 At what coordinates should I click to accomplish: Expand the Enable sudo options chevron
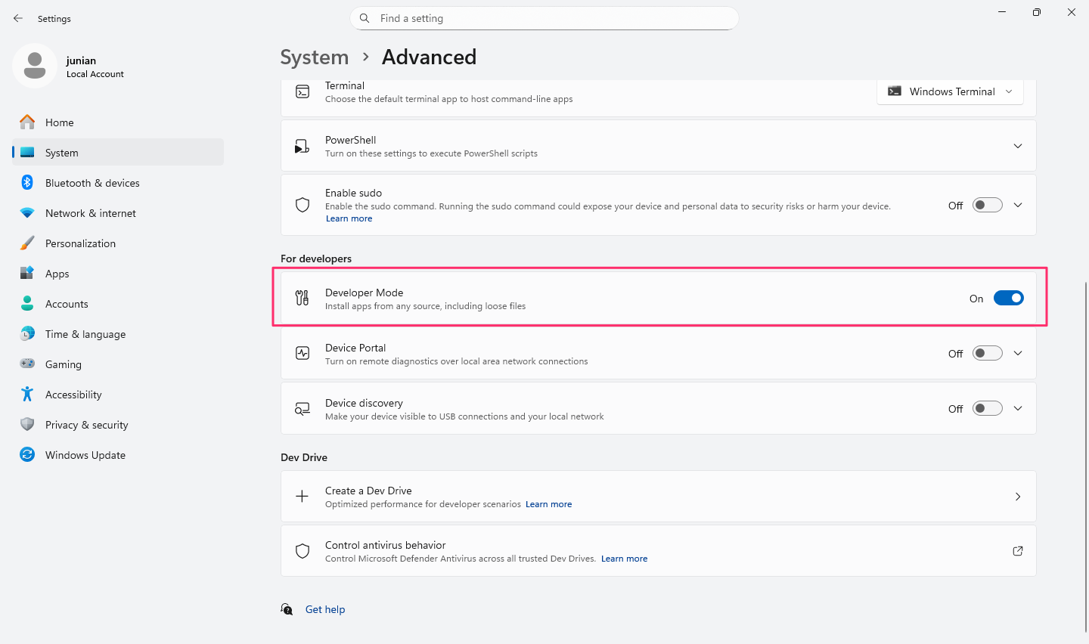pyautogui.click(x=1018, y=205)
